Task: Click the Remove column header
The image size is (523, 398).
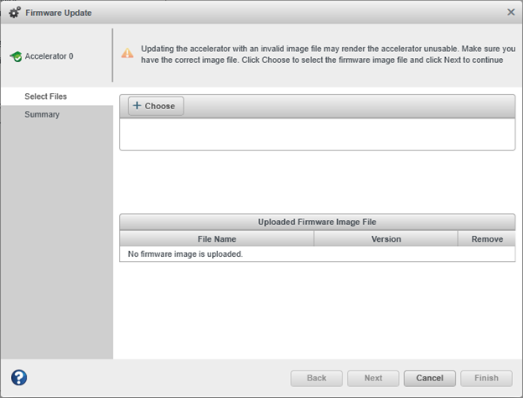Action: pos(487,239)
